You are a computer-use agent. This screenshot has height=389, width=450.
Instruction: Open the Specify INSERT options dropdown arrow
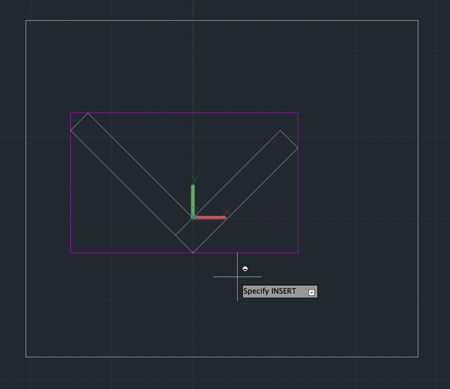[311, 292]
